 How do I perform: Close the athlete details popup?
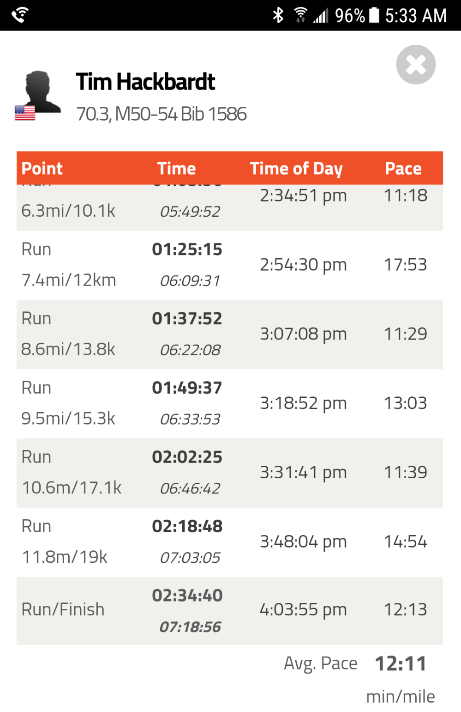point(415,65)
